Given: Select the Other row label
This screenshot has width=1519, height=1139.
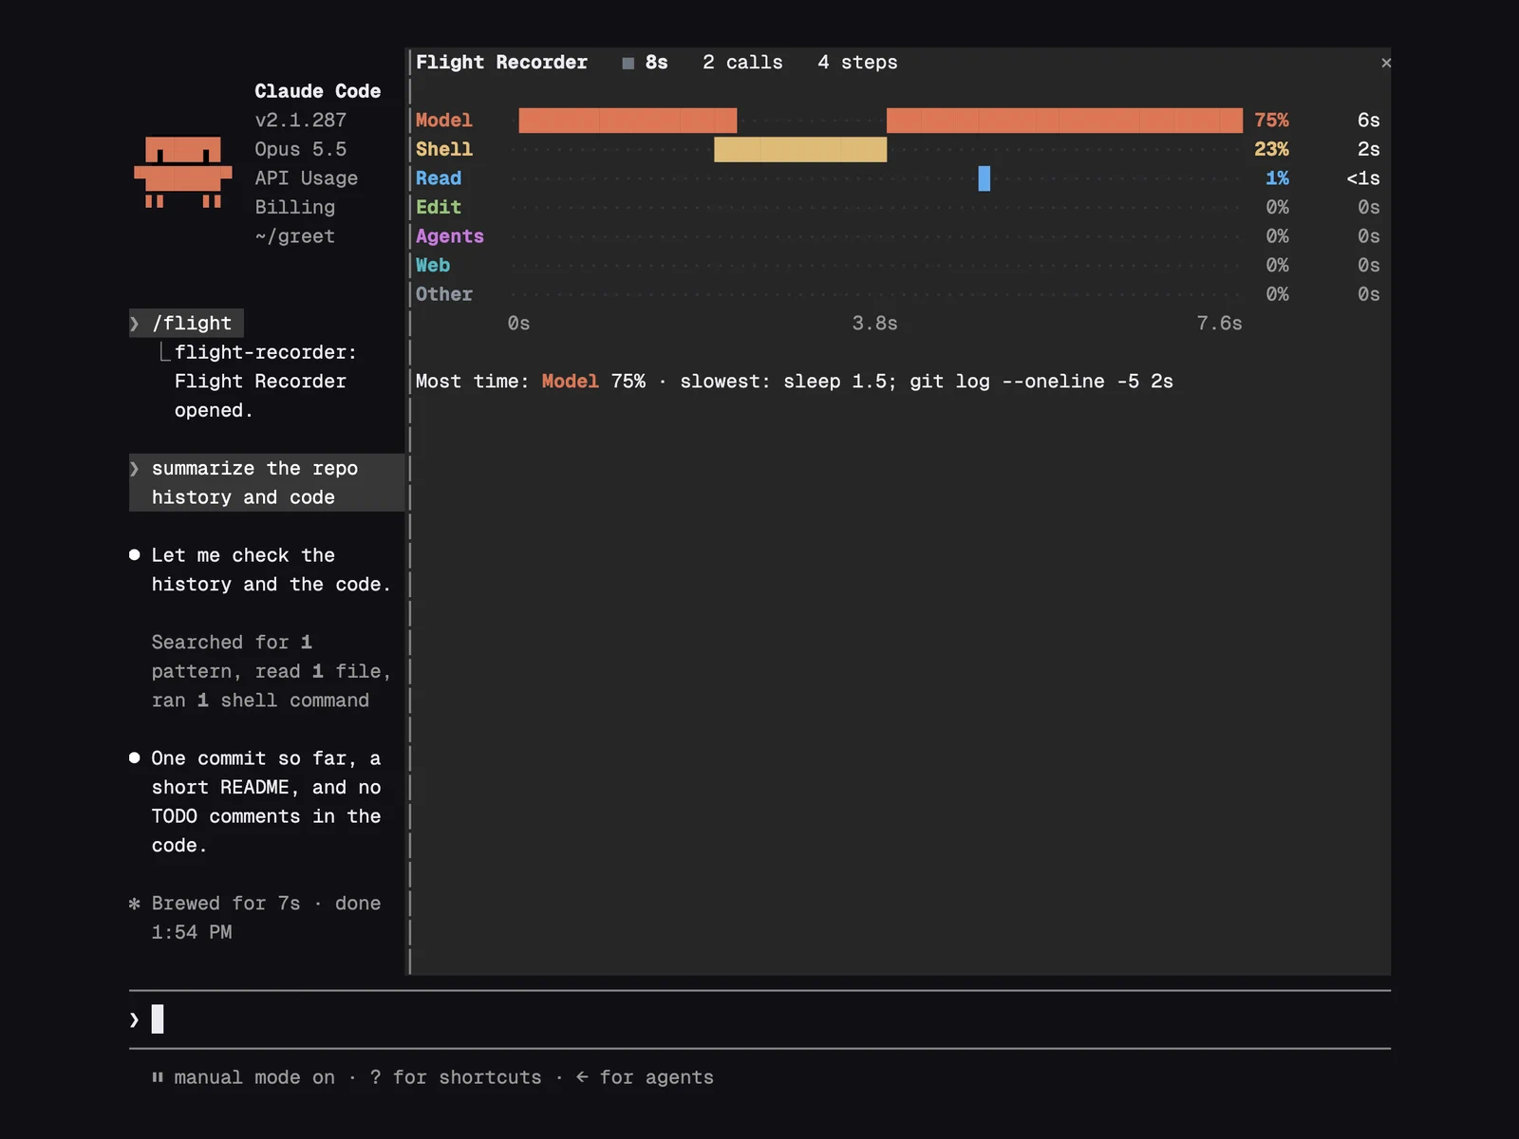Looking at the screenshot, I should coord(443,294).
